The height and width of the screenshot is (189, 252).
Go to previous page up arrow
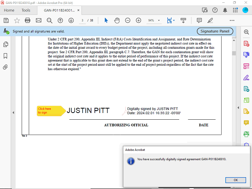tap(60, 20)
